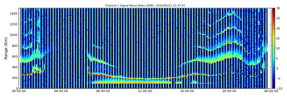Click the colorbar value 15
The image size is (287, 101).
(x=278, y=38)
